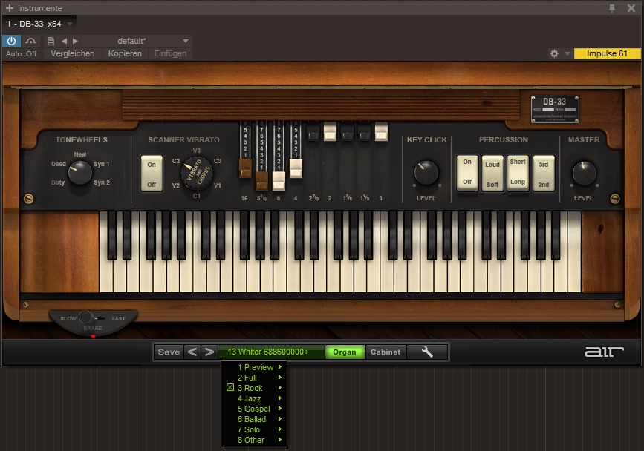Turn the Tonewheels selector knob

click(x=79, y=173)
